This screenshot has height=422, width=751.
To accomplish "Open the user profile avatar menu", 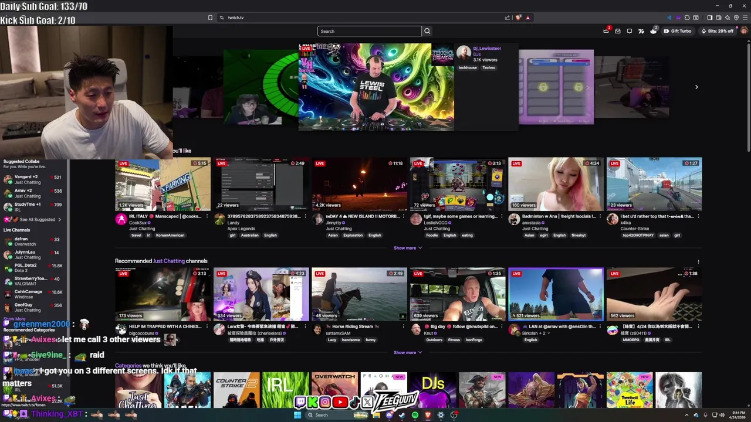I will point(744,31).
